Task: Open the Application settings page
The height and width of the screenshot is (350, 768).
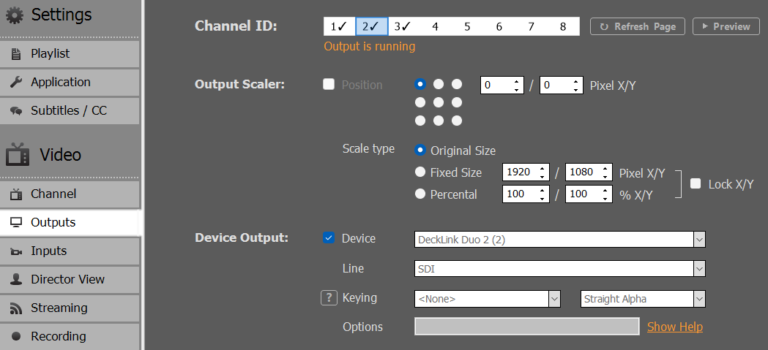Action: tap(70, 82)
